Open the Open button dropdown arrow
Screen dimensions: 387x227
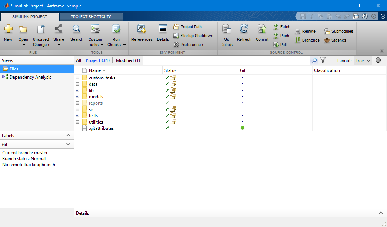(24, 45)
